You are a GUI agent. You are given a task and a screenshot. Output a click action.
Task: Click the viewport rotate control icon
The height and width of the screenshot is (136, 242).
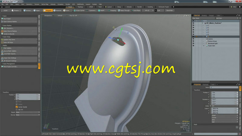point(180,16)
